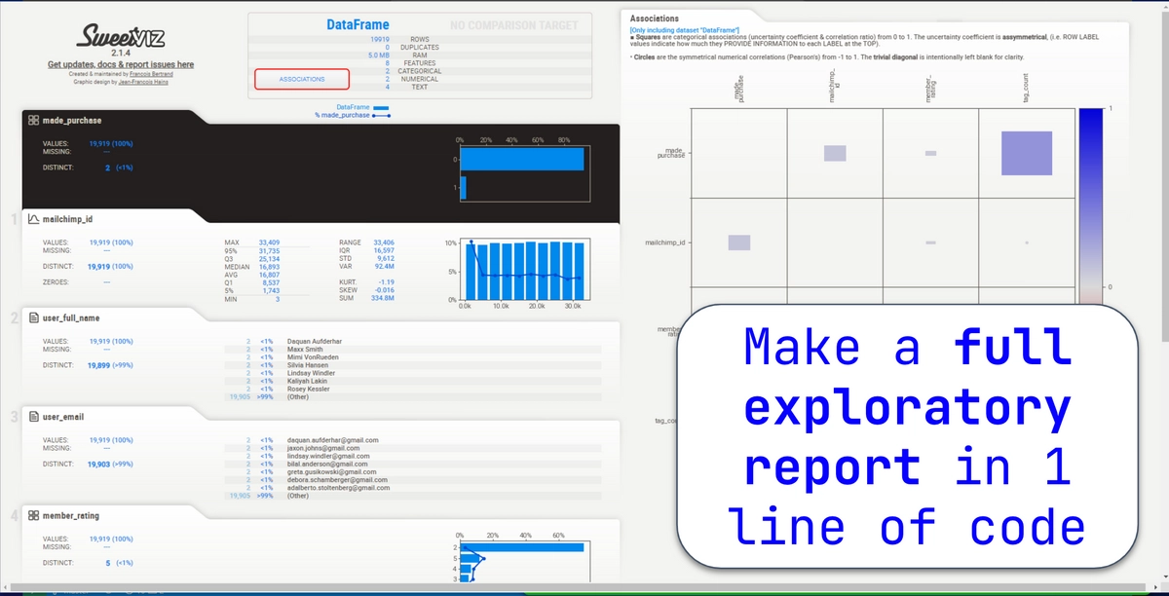Screen dimensions: 1169x596
Task: Click the made_purchase bar for value 1
Action: point(464,187)
